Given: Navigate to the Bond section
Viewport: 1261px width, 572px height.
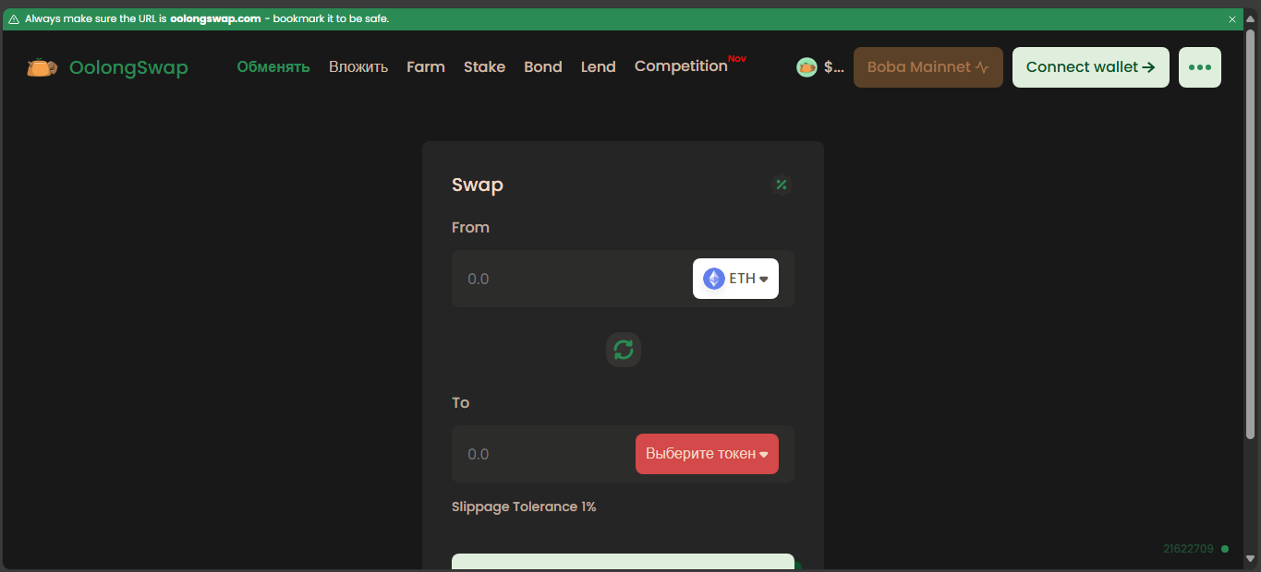Looking at the screenshot, I should [x=543, y=67].
